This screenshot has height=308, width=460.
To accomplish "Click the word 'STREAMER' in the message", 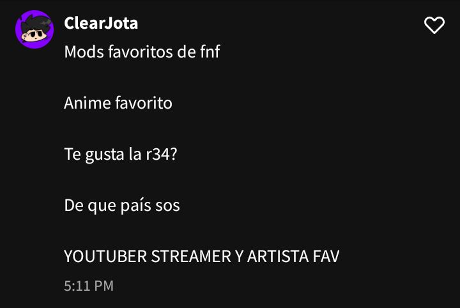I will pos(191,256).
